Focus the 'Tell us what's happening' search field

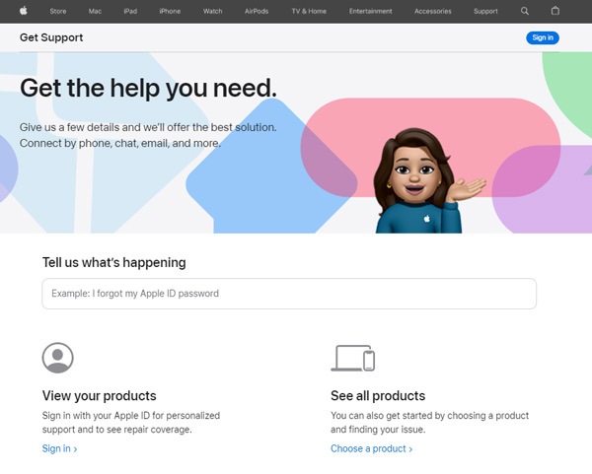tap(289, 294)
